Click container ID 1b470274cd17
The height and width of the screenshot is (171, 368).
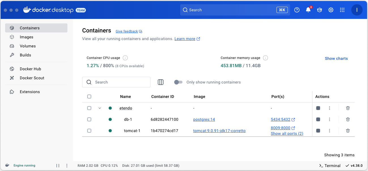coord(164,131)
